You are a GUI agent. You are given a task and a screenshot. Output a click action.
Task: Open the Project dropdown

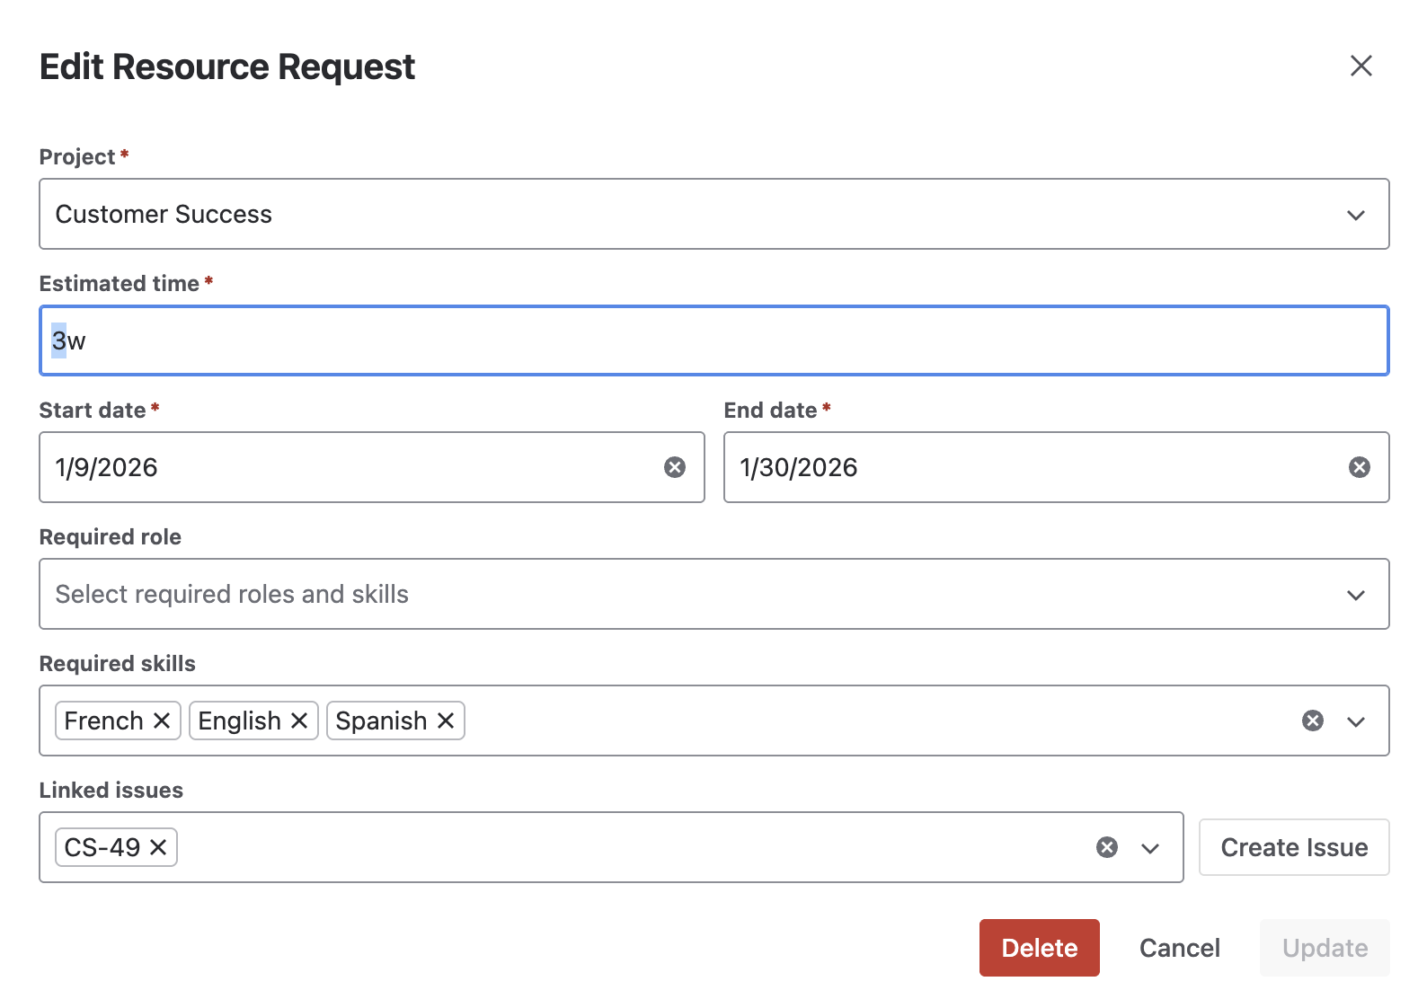coord(713,214)
